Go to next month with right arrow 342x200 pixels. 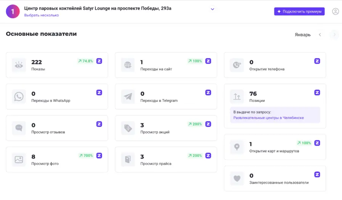(334, 35)
